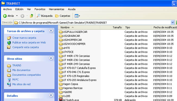Toggle the Carpetas folder pane button

coord(63,16)
